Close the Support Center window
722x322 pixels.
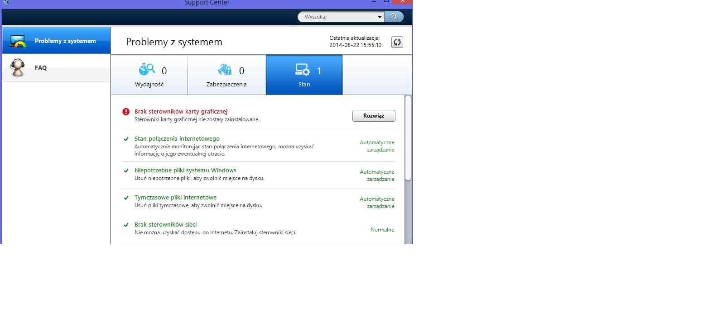[402, 2]
